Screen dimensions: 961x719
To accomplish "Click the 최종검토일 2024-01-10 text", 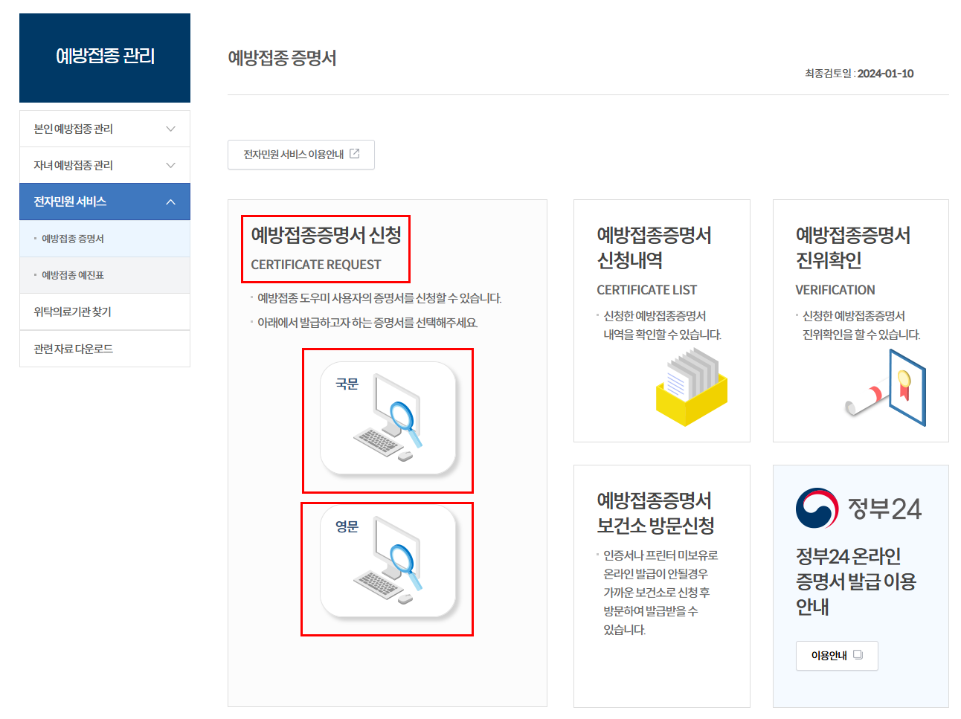I will pyautogui.click(x=859, y=74).
